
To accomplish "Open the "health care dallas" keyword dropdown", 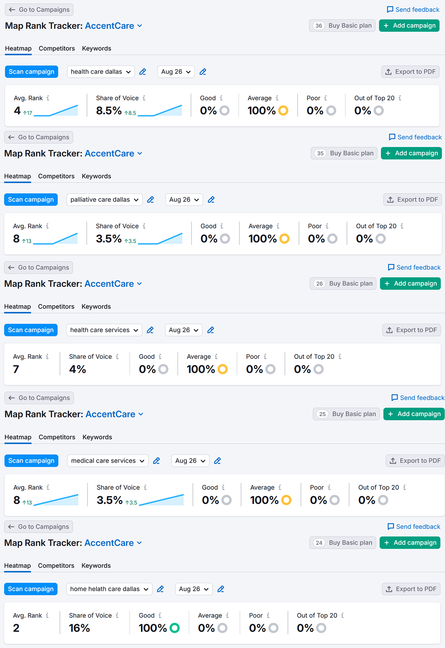I will point(101,72).
